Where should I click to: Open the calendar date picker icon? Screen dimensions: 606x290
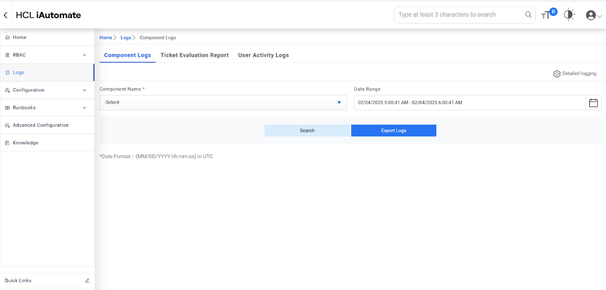(593, 103)
